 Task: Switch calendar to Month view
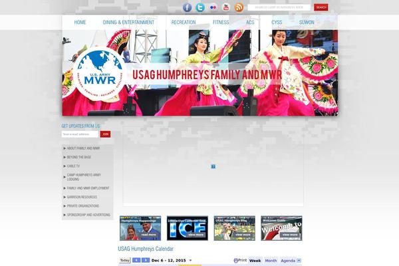[x=271, y=261]
